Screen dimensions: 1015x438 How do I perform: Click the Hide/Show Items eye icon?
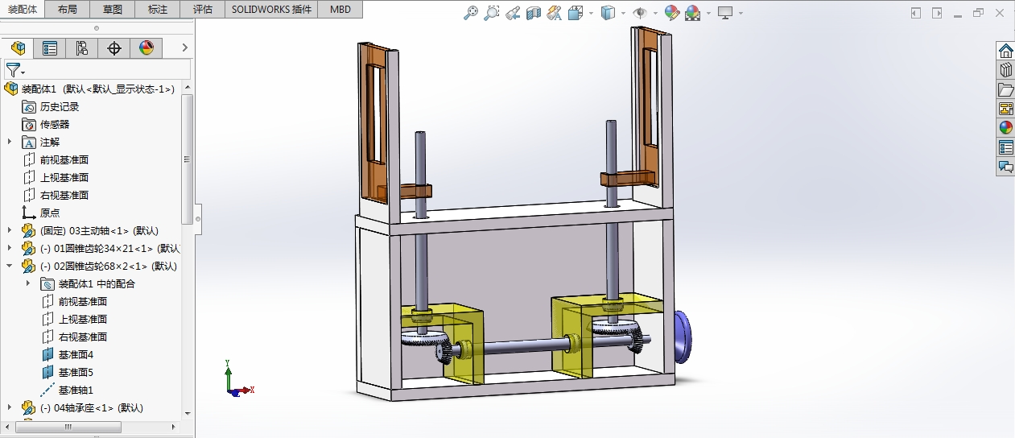[x=640, y=13]
